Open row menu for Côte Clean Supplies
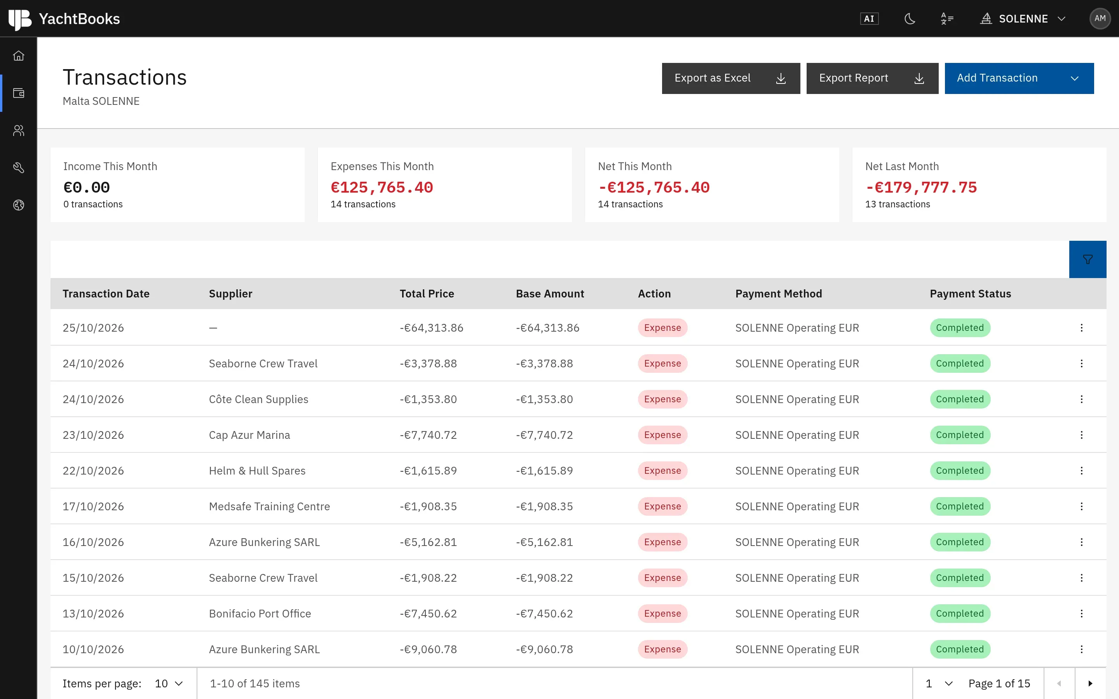The height and width of the screenshot is (699, 1119). [x=1081, y=399]
